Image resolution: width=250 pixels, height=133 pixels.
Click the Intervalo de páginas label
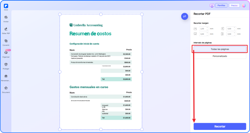[x=202, y=43]
